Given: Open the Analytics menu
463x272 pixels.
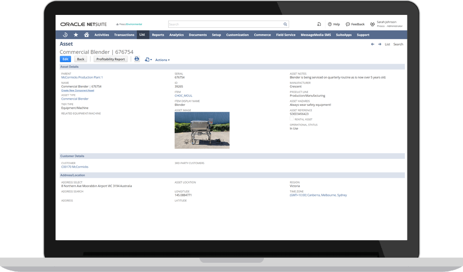Looking at the screenshot, I should tap(176, 35).
